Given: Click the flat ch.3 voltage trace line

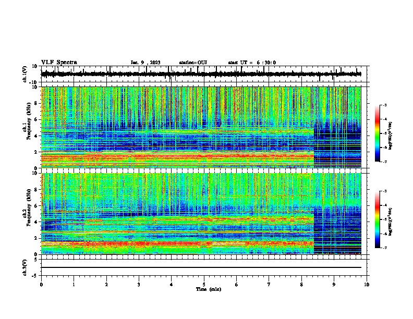Looking at the screenshot, I should point(201,267).
